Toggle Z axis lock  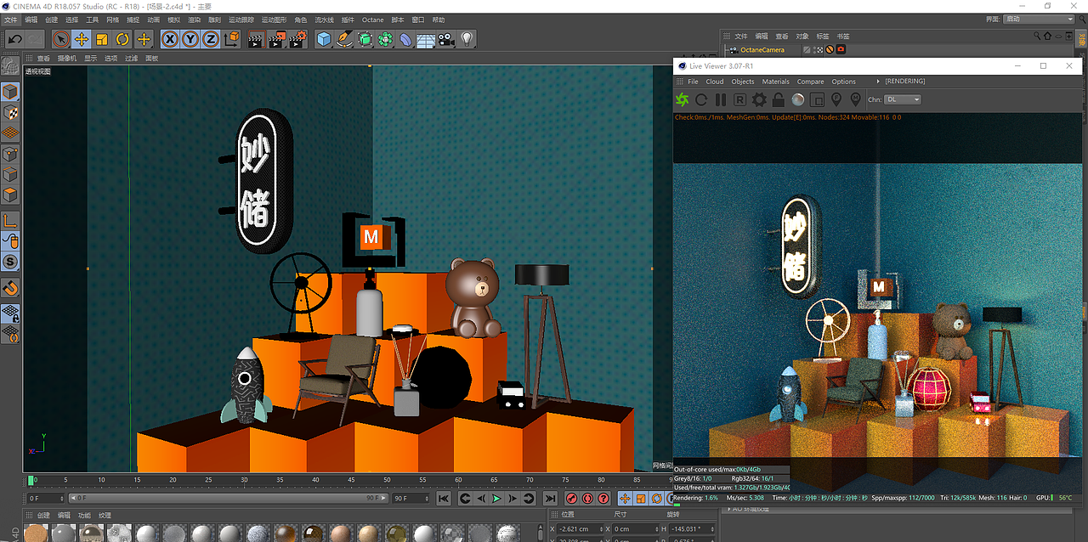tap(211, 39)
